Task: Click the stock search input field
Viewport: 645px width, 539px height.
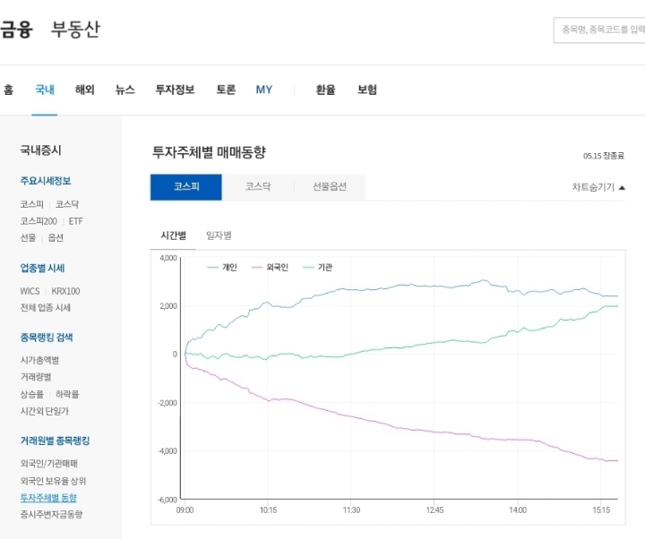Action: [599, 30]
